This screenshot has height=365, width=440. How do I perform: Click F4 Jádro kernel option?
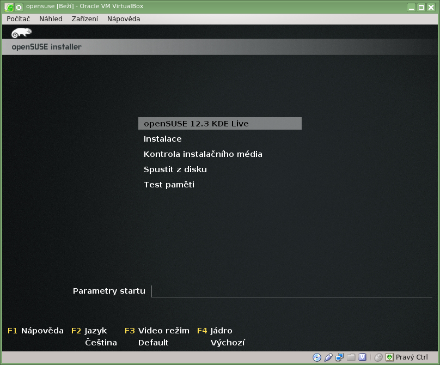point(215,331)
